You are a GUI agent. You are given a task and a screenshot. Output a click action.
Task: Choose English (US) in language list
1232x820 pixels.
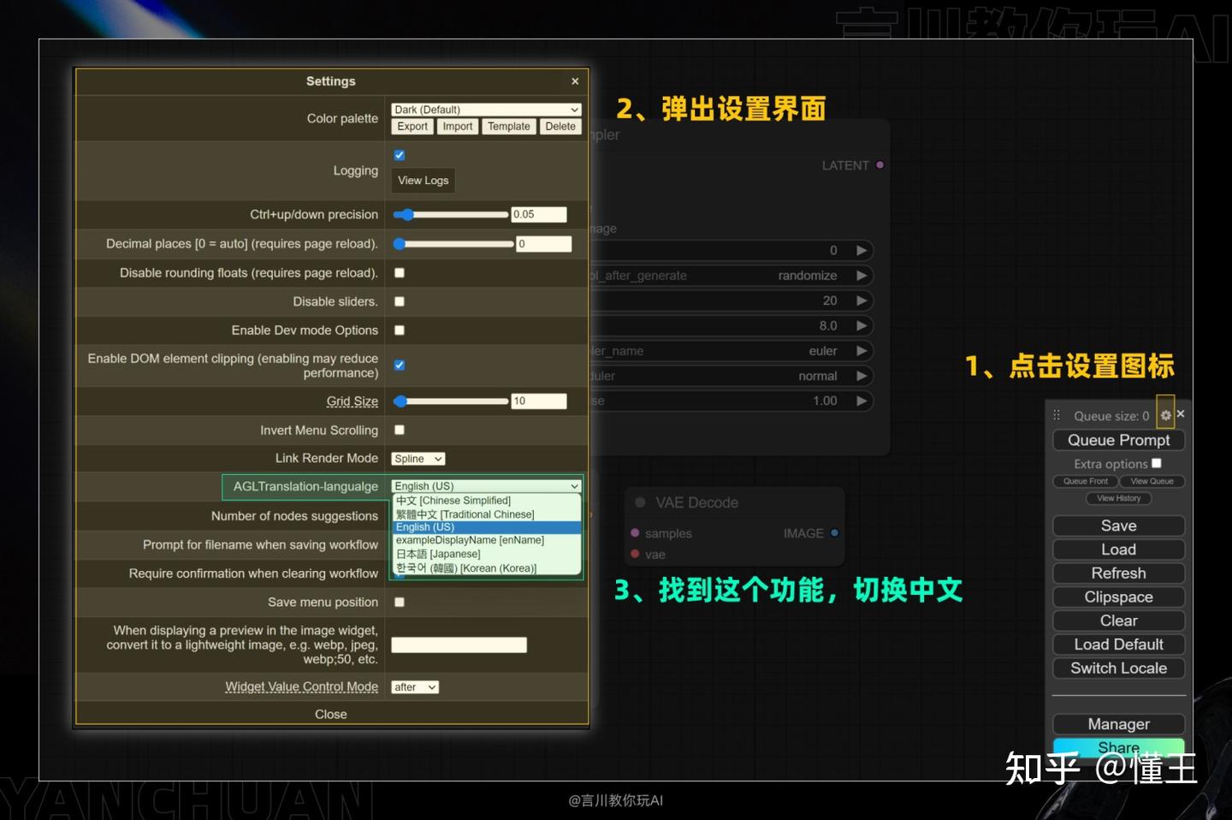coord(487,527)
